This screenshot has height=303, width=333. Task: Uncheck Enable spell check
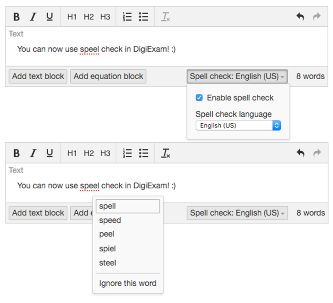(199, 98)
